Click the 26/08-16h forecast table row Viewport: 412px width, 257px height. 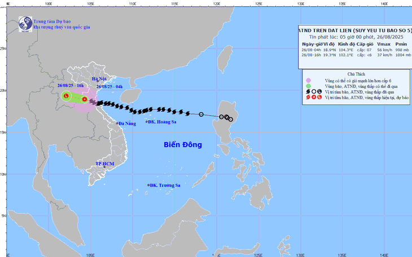(356, 55)
